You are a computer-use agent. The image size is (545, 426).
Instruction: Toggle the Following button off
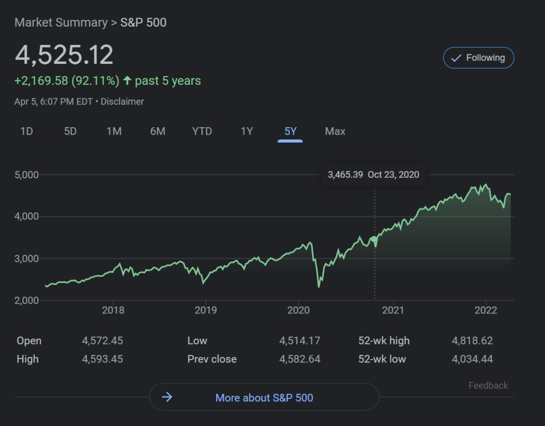click(478, 58)
